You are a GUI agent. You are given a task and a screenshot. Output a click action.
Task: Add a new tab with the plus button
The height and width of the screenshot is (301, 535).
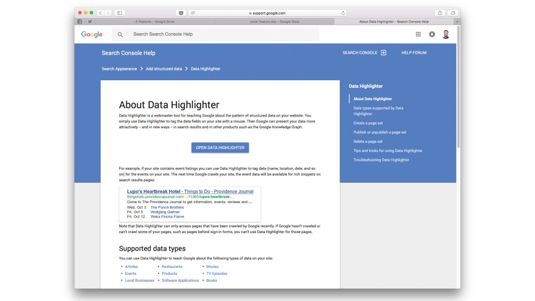457,21
